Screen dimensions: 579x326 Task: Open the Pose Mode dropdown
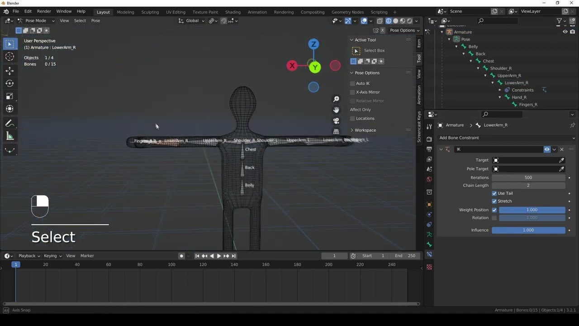(x=36, y=21)
